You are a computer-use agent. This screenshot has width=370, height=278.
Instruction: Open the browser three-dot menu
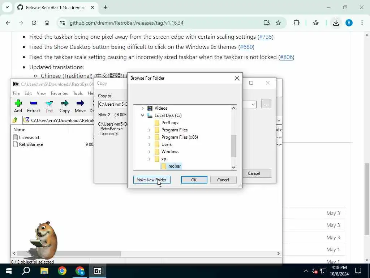click(x=362, y=23)
